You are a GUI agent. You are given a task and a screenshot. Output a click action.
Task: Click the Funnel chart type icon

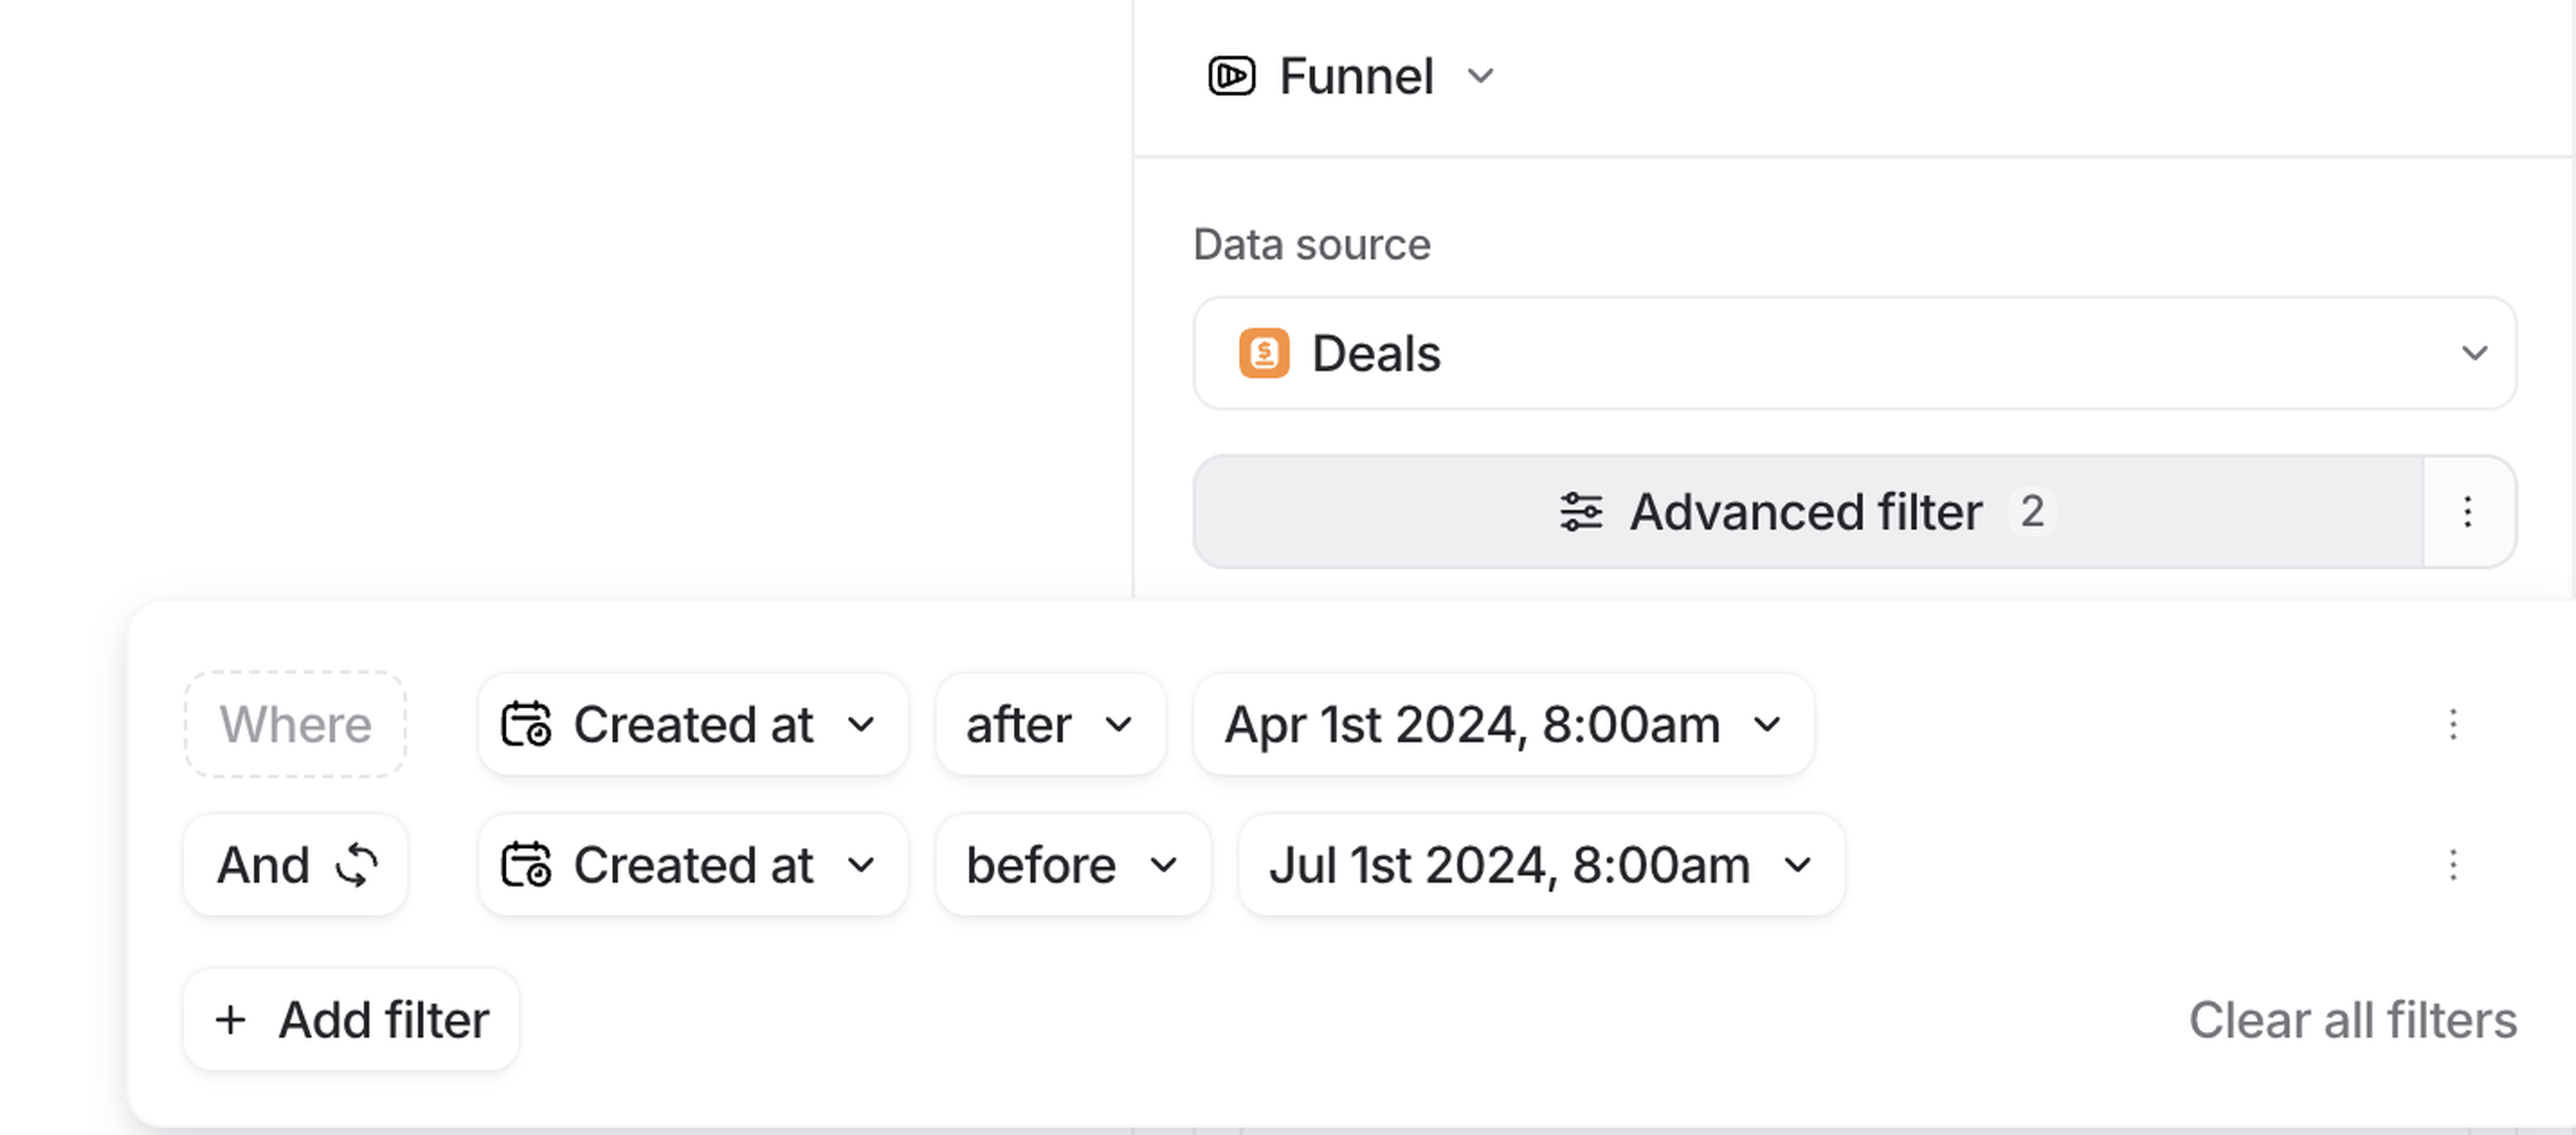pyautogui.click(x=1231, y=76)
